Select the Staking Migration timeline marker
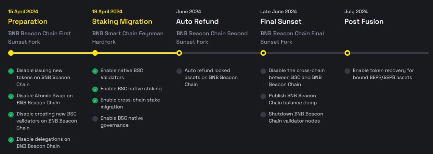Screen dimensions: 433x154 click(x=95, y=53)
